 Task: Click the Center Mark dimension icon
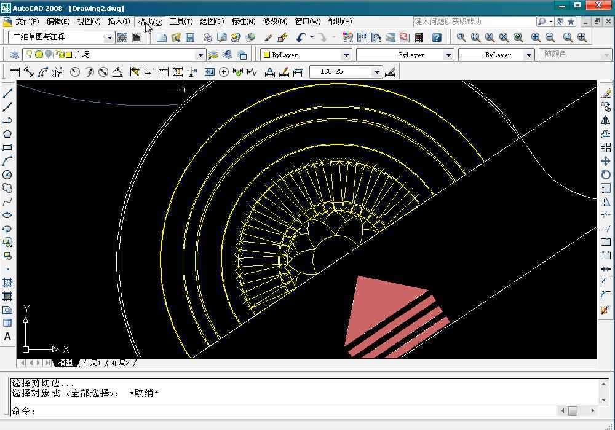(224, 72)
